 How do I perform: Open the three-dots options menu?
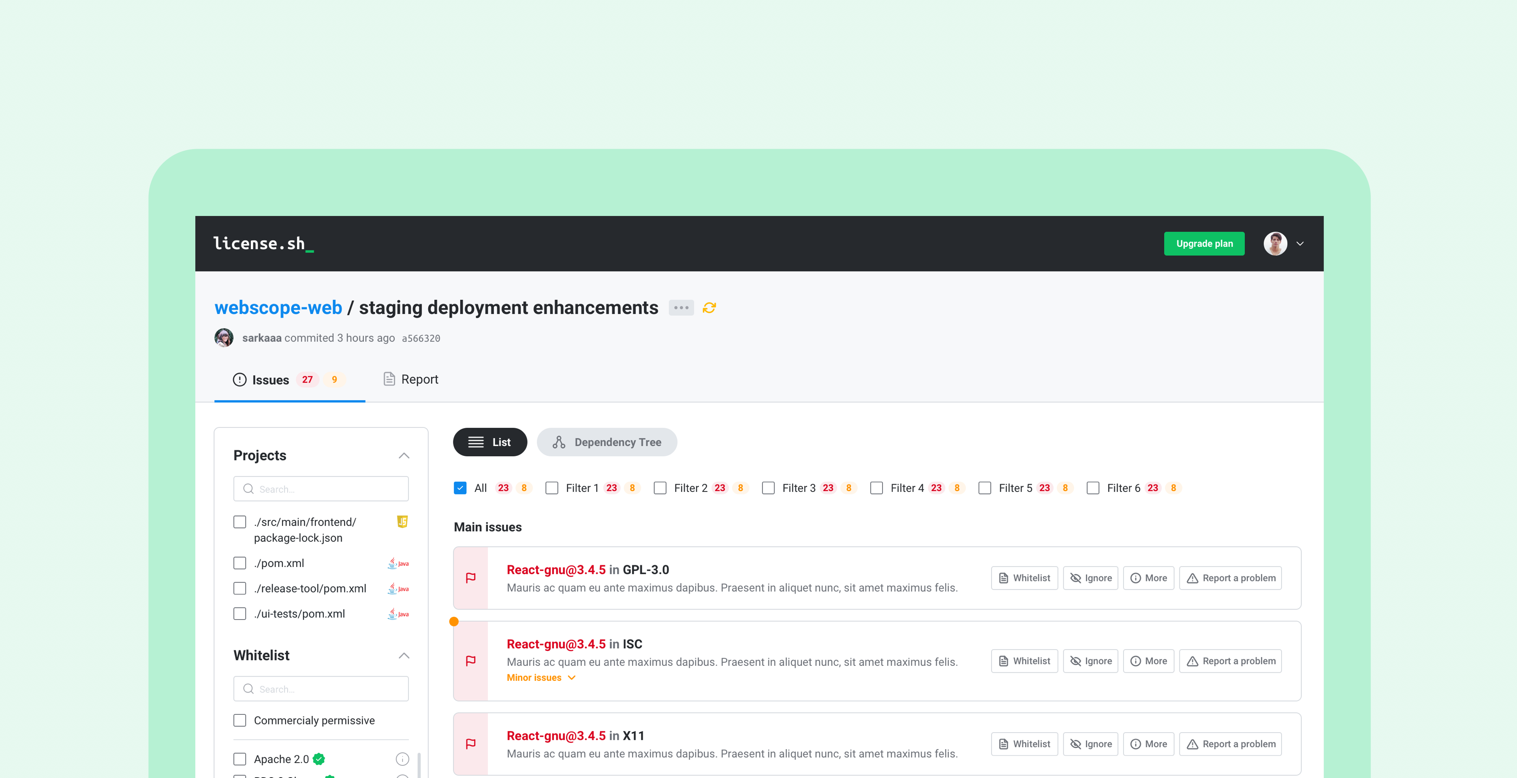(x=682, y=308)
